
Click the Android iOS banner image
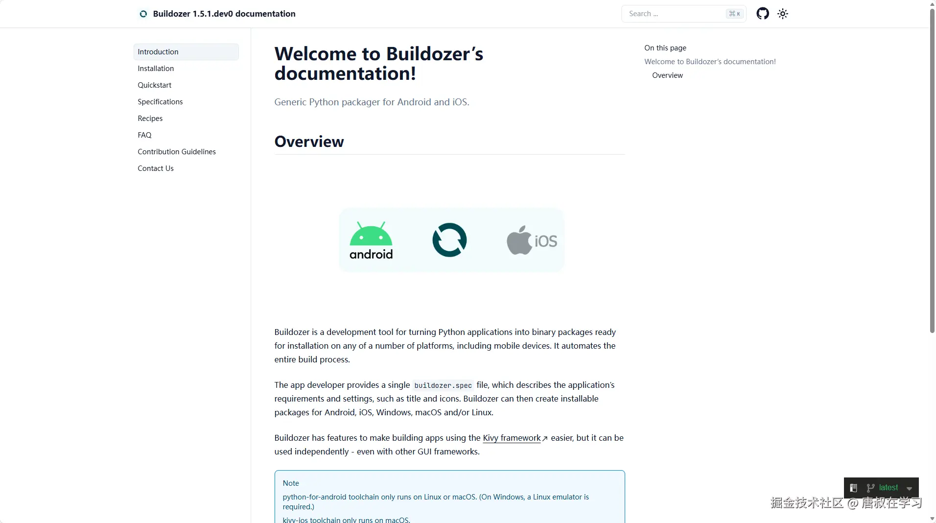[451, 240]
